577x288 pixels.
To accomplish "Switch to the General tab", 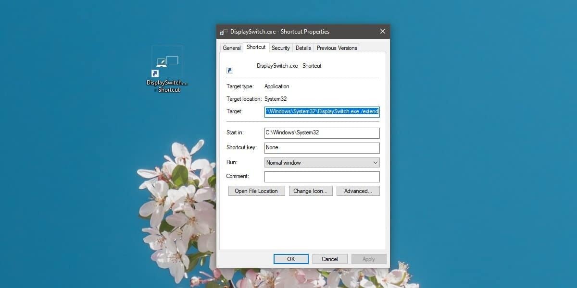I will [x=231, y=48].
